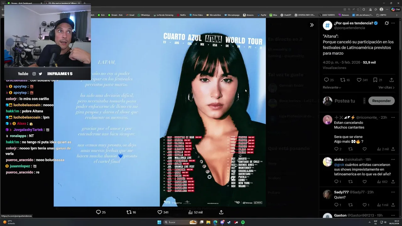Viewport: 402px width, 226px height.
Task: Reply to Sady777's Quien? comment
Action: [336, 205]
